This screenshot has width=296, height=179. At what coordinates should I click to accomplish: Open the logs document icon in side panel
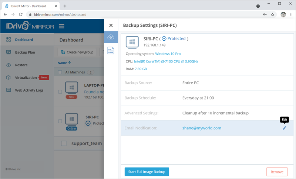111,51
